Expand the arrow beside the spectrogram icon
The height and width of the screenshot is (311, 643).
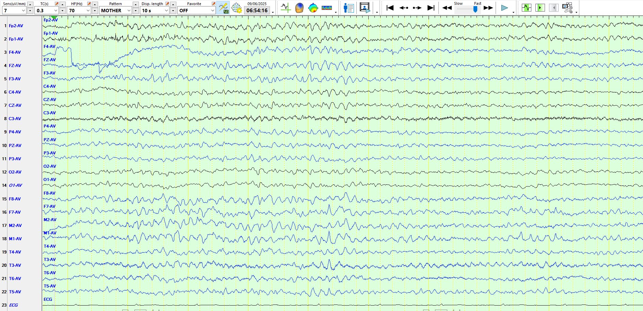pyautogui.click(x=336, y=12)
